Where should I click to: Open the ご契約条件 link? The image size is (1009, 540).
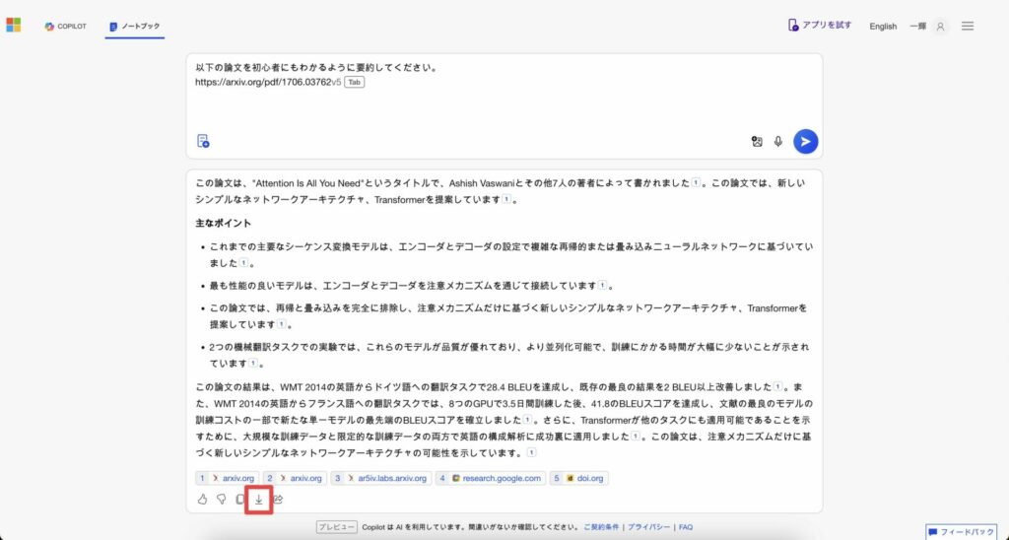(602, 527)
